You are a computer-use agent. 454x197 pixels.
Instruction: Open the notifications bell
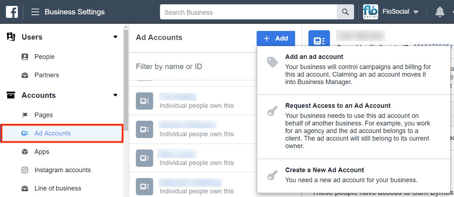pyautogui.click(x=440, y=12)
